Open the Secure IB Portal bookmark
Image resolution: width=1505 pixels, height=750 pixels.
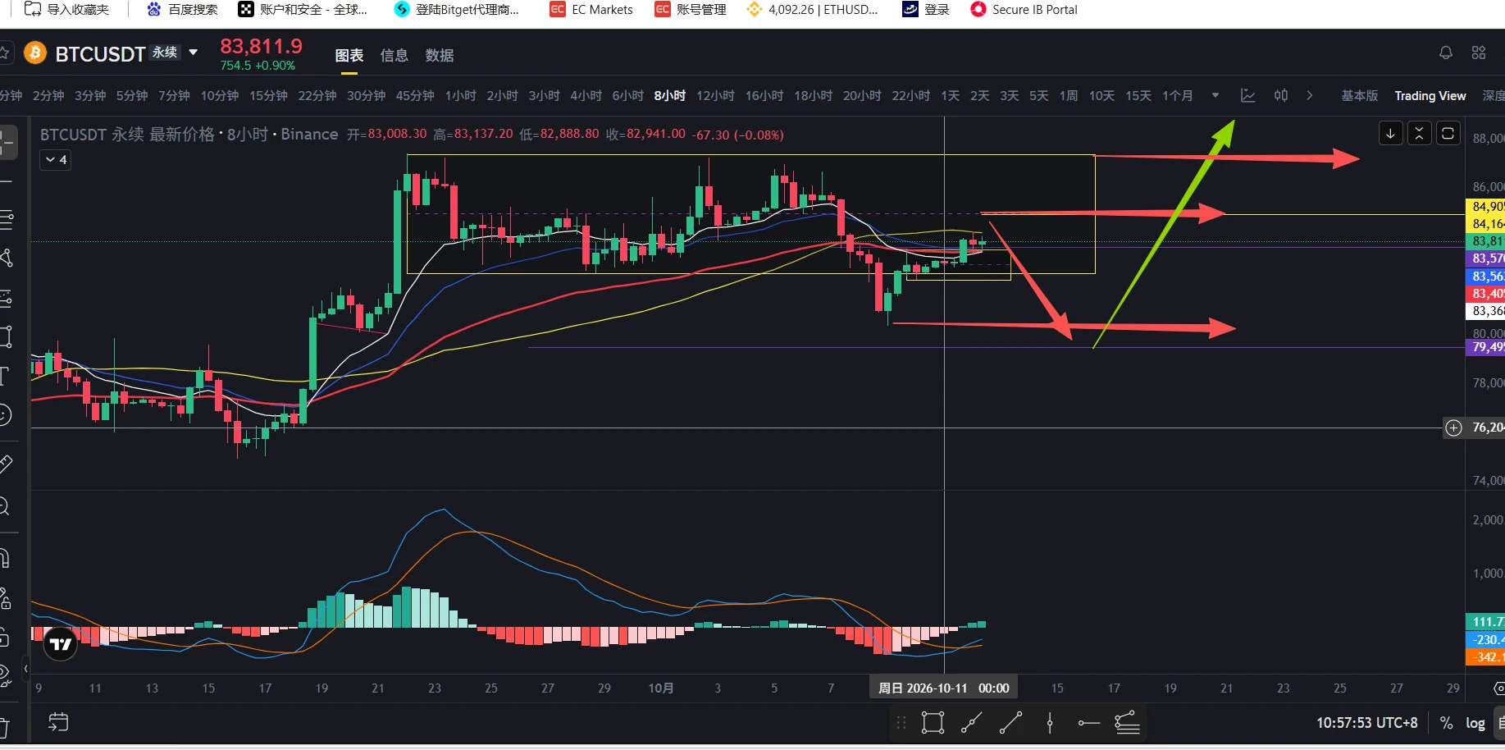(x=1024, y=10)
